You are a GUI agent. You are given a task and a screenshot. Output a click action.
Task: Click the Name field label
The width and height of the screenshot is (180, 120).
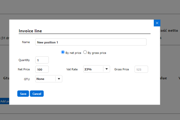pyautogui.click(x=26, y=42)
